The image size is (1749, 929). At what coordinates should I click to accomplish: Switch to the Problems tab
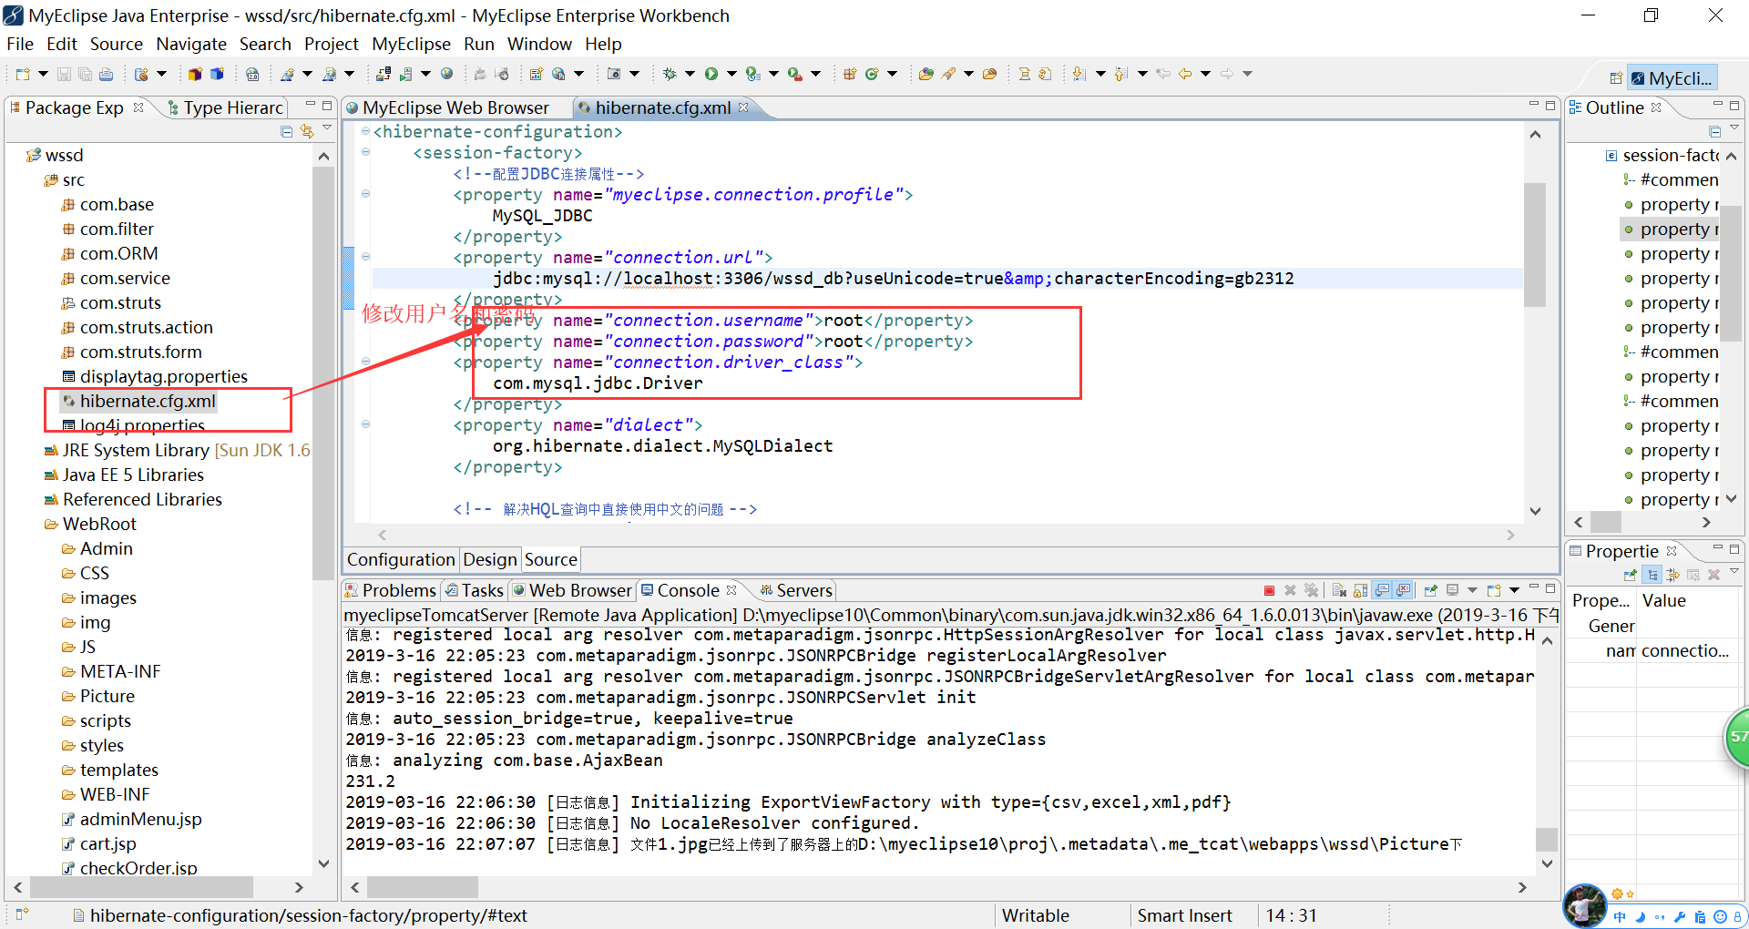coord(391,590)
